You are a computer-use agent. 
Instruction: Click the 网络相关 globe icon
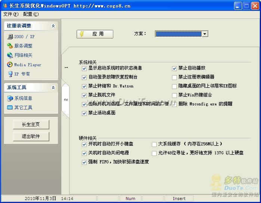point(10,55)
